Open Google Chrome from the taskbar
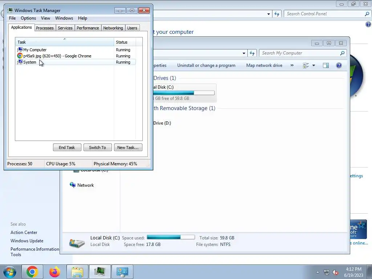 tap(32, 272)
